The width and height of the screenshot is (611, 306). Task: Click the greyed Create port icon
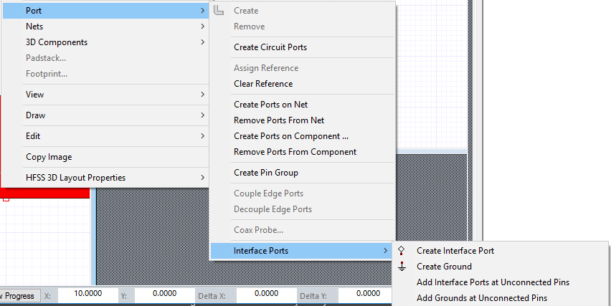[219, 11]
